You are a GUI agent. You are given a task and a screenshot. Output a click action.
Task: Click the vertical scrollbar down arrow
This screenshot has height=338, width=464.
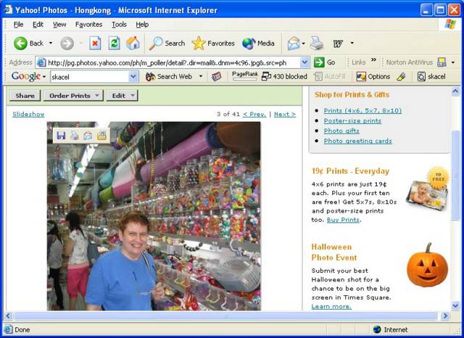coord(455,305)
